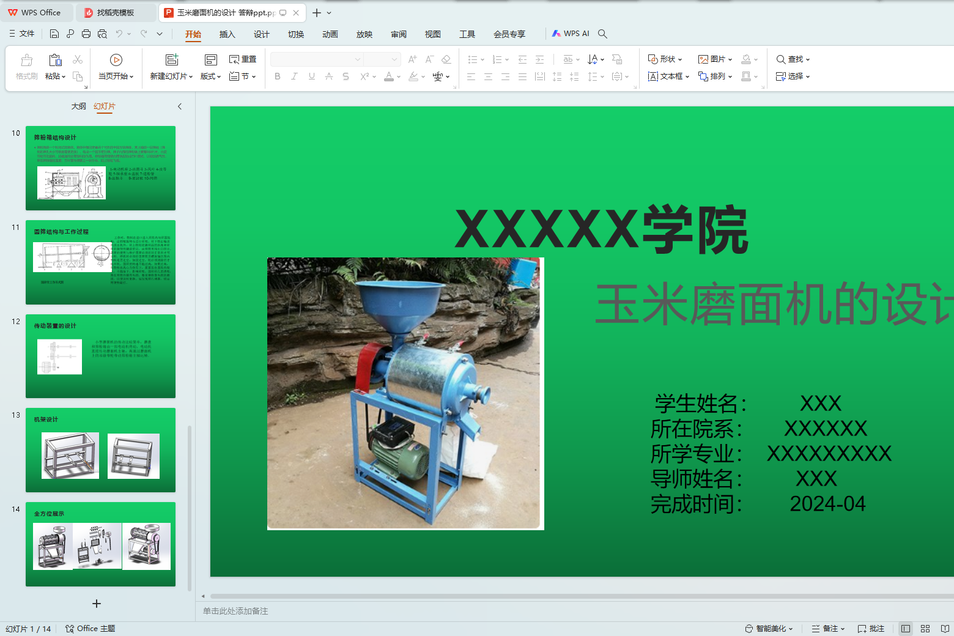Toggle Bold formatting
Screen dimensions: 954x636
click(278, 76)
